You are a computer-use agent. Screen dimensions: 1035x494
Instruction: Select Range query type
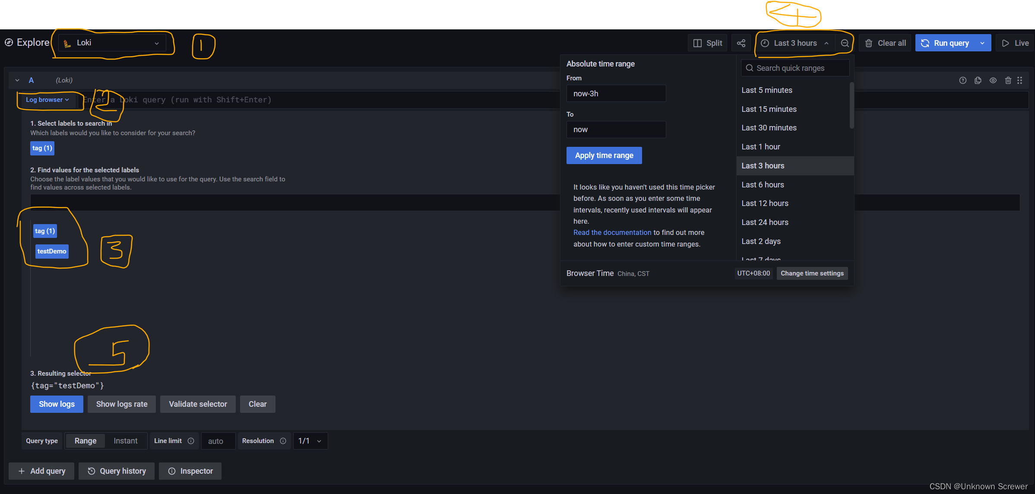tap(85, 441)
